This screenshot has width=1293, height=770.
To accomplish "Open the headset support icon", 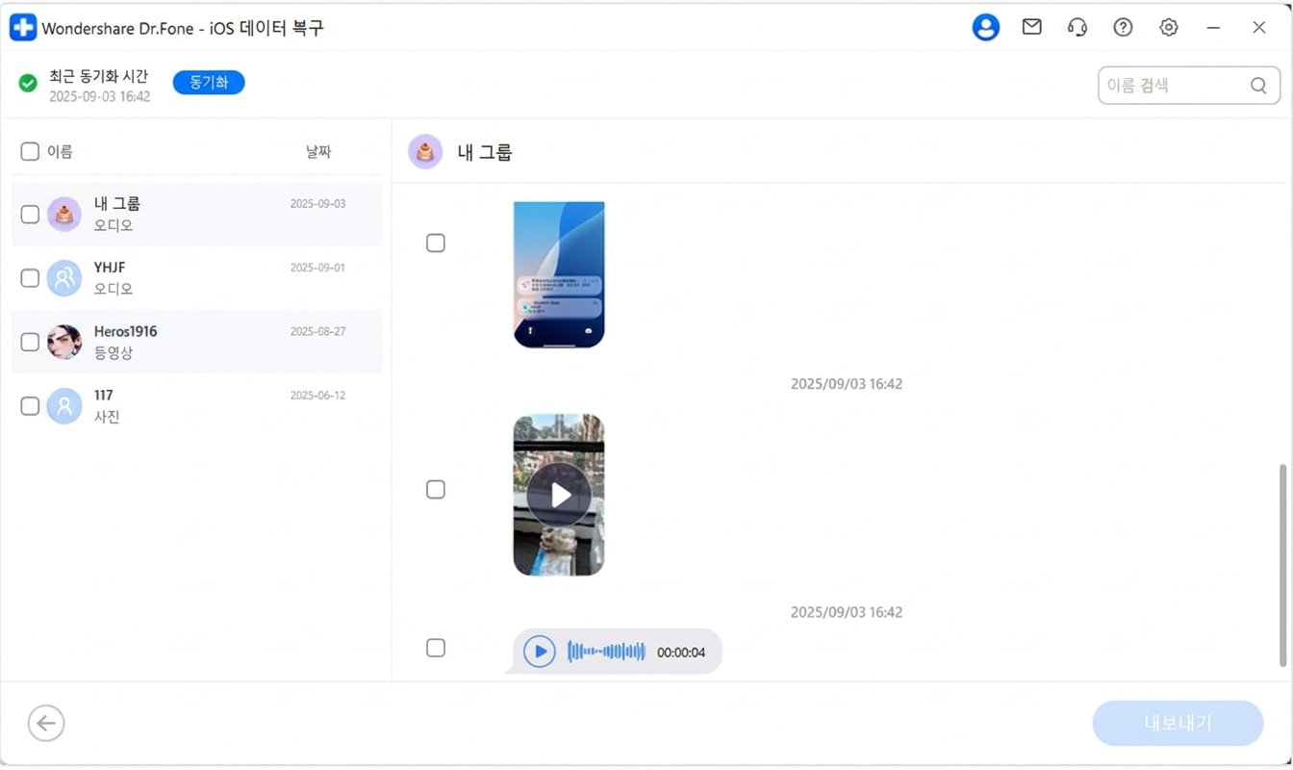I will pos(1077,27).
